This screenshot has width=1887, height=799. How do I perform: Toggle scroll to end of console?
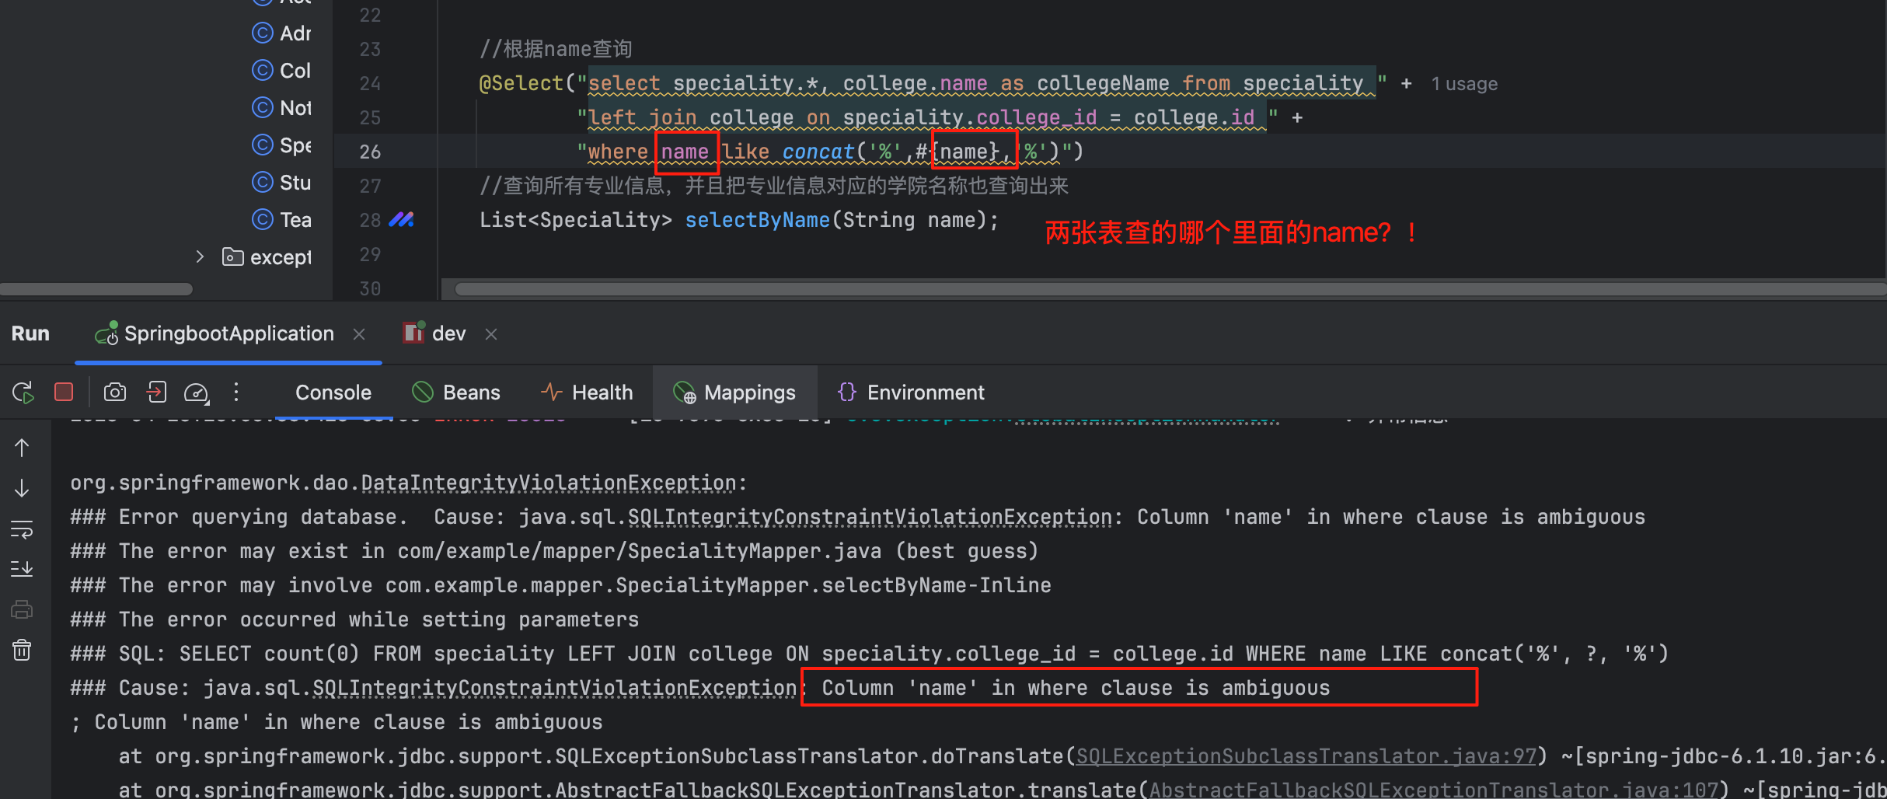[22, 569]
